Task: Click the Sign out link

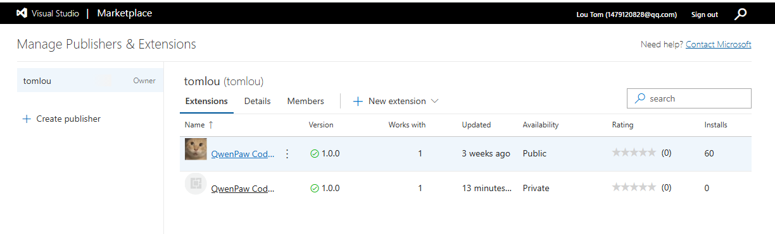Action: tap(705, 14)
